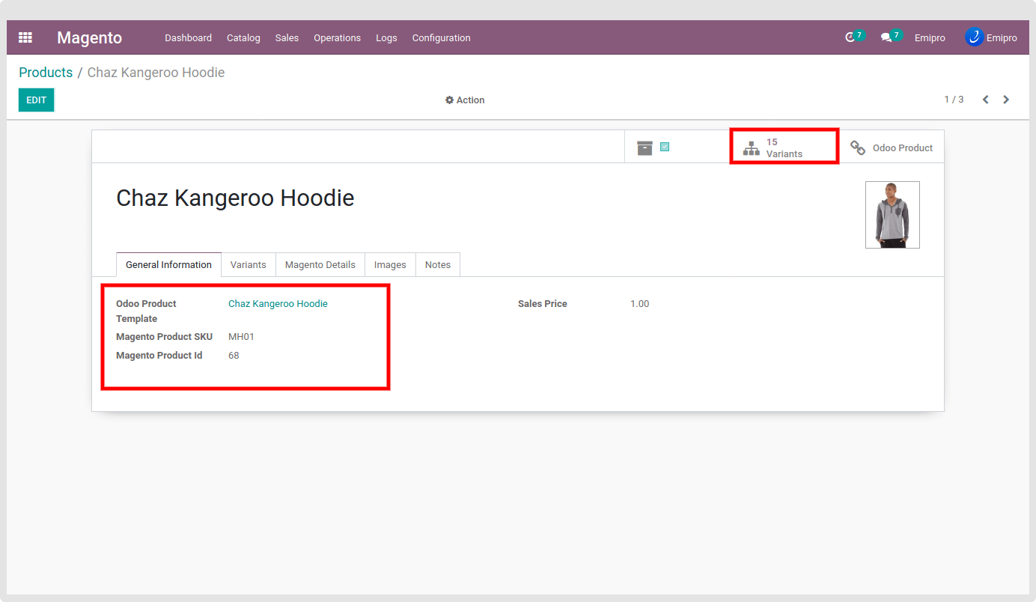This screenshot has height=602, width=1036.
Task: Click the Emipro company name in the navbar
Action: 930,37
